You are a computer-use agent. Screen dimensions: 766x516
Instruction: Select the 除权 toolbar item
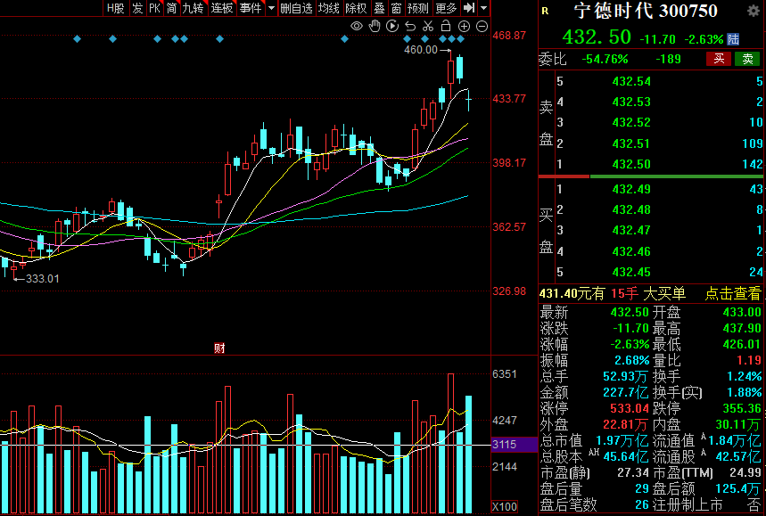point(356,8)
